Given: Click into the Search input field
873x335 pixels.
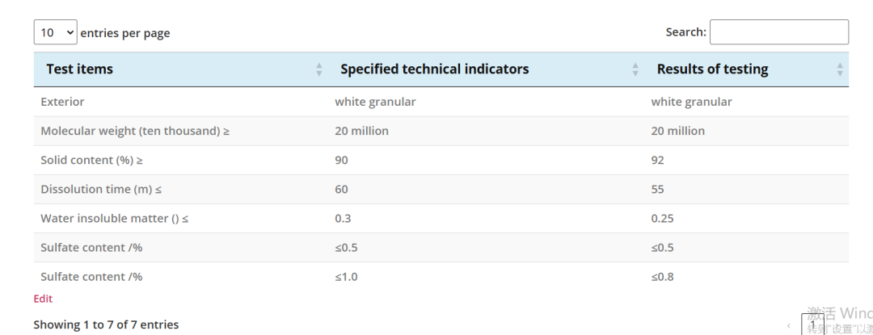Looking at the screenshot, I should click(779, 32).
